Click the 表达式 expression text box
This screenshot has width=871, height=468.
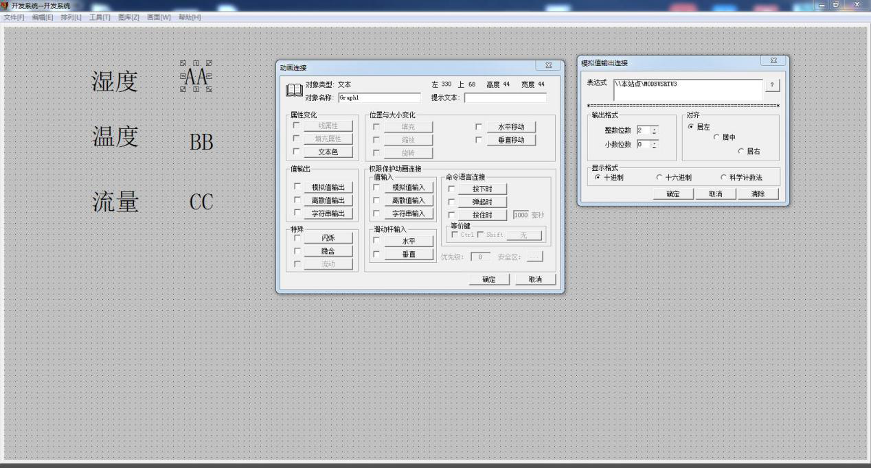[x=687, y=89]
